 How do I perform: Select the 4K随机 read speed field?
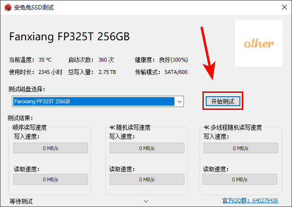147,180
